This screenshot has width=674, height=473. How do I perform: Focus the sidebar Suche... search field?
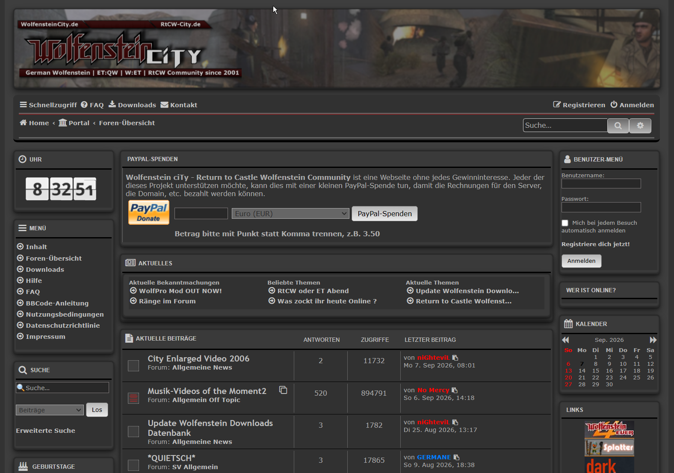(x=62, y=388)
